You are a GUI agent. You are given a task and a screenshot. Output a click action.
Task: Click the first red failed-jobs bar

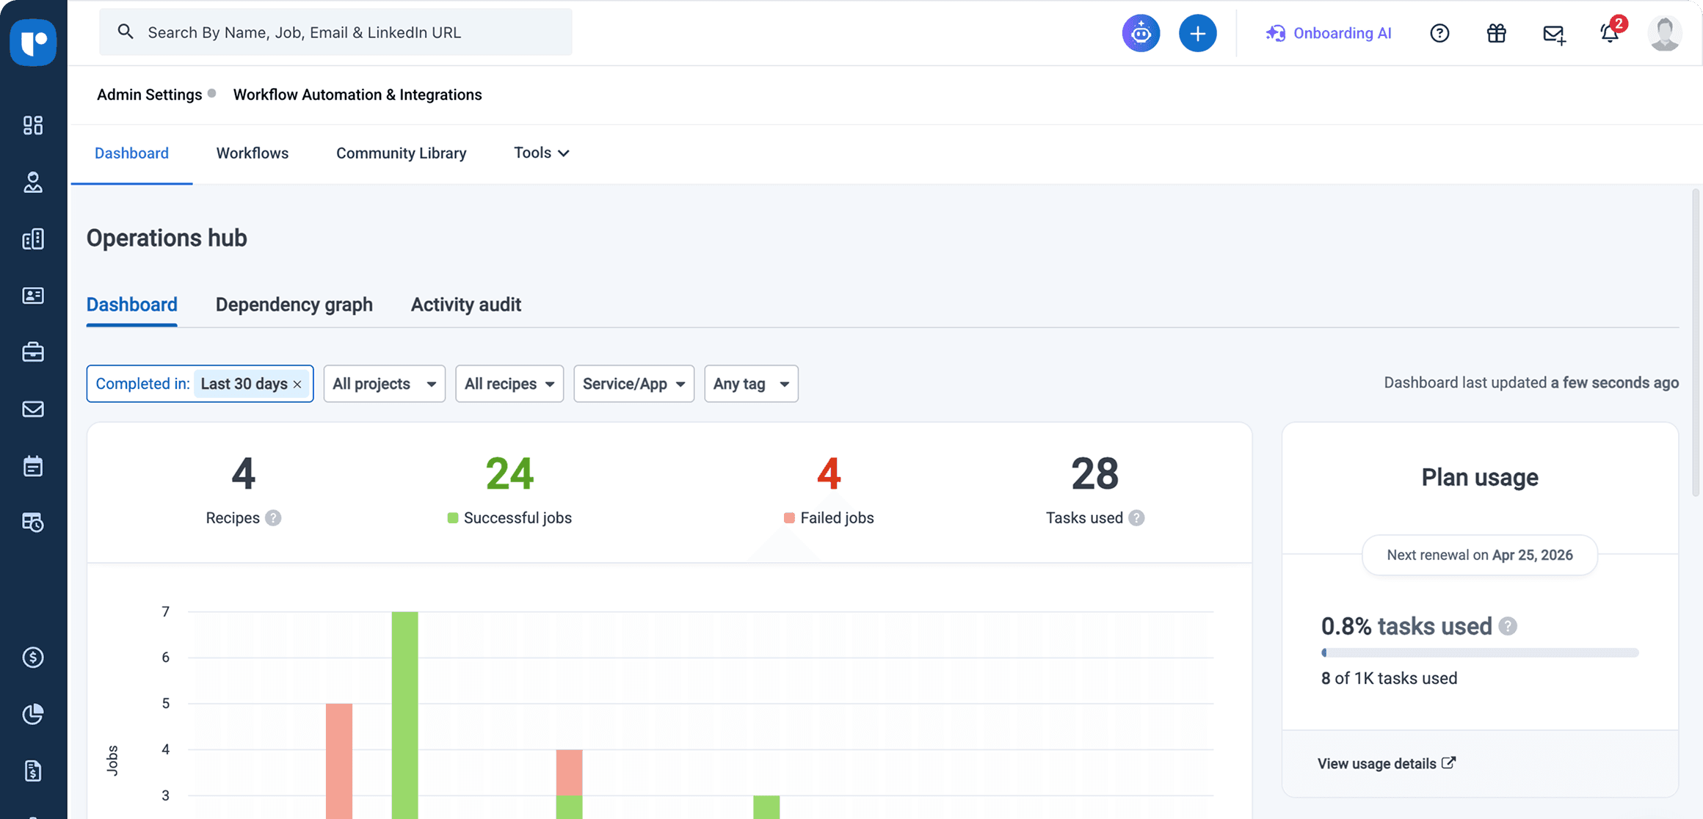(339, 761)
